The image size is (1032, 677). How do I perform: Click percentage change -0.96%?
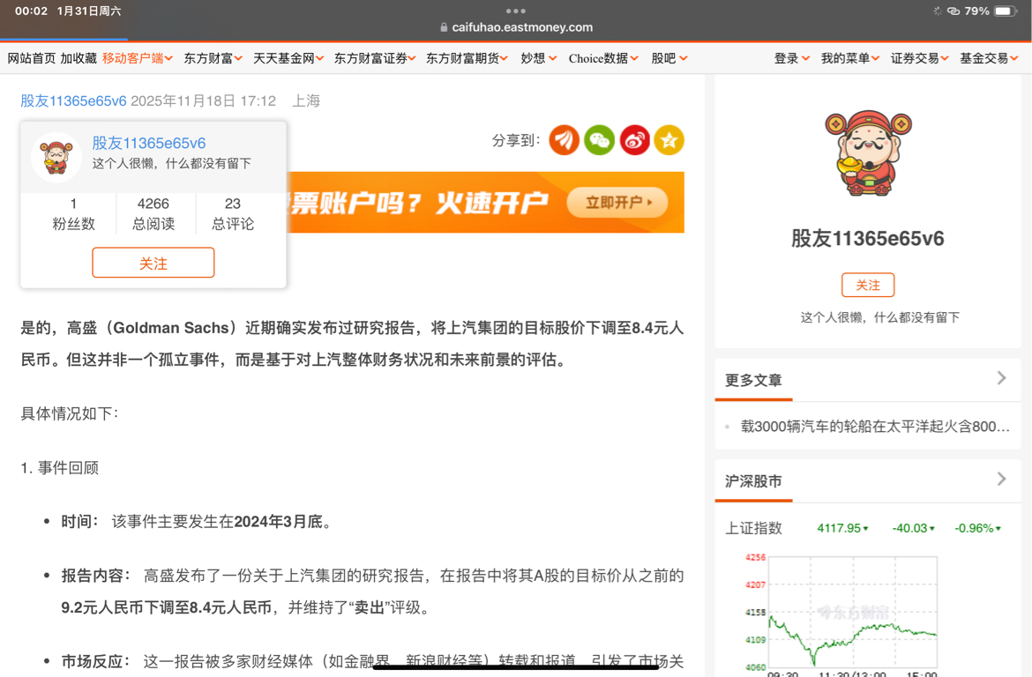coord(977,528)
